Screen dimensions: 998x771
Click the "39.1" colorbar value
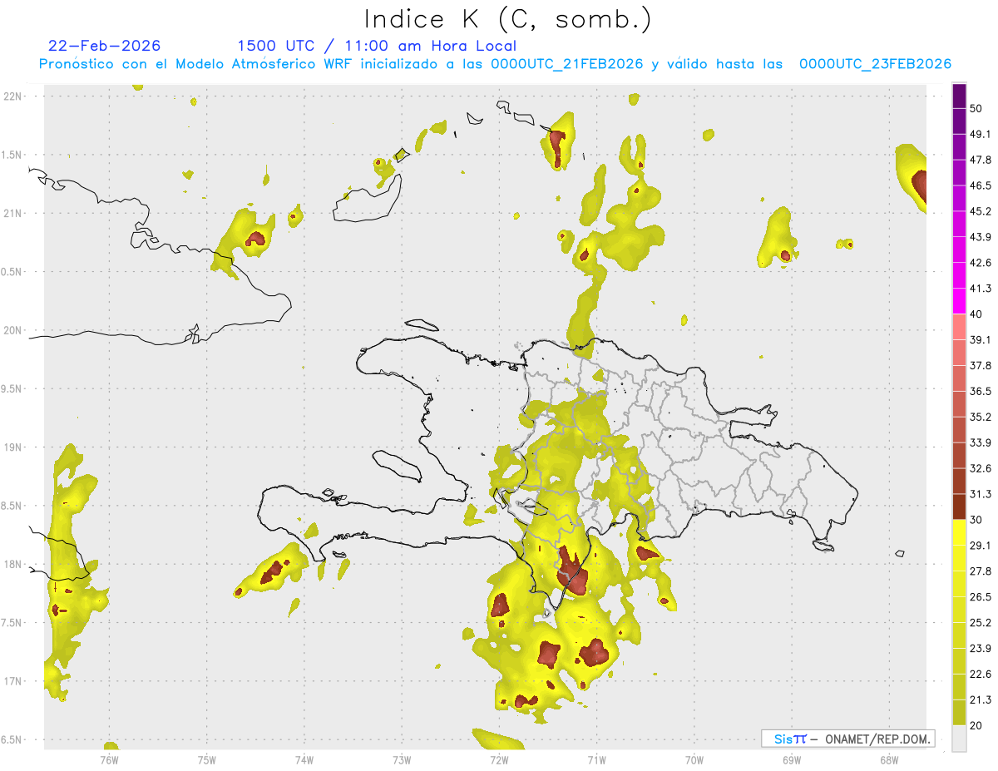[x=981, y=339]
